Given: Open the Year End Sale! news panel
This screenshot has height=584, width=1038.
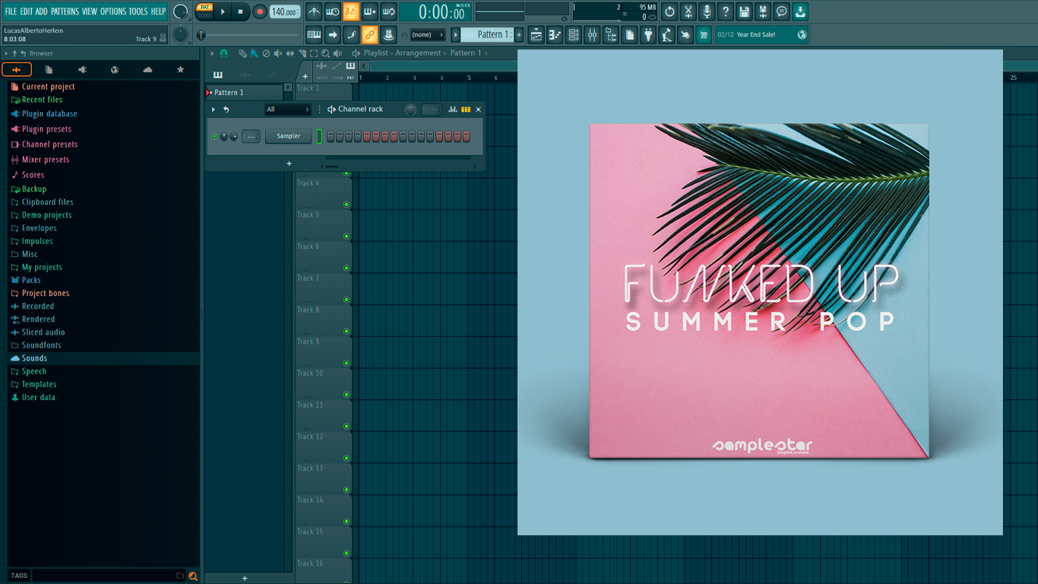Looking at the screenshot, I should [761, 34].
